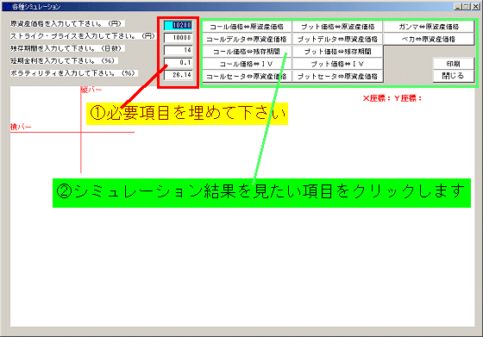Click the 閉じる close button
The height and width of the screenshot is (337, 483).
pos(453,76)
